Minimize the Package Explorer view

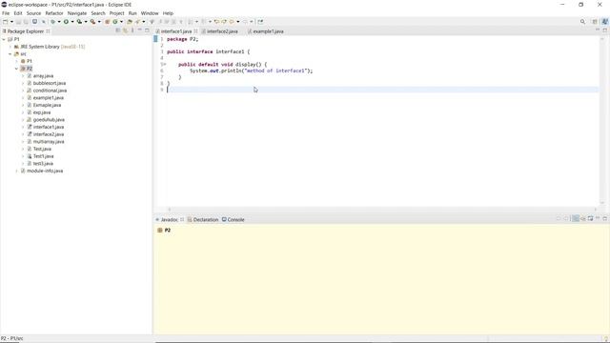(x=140, y=30)
